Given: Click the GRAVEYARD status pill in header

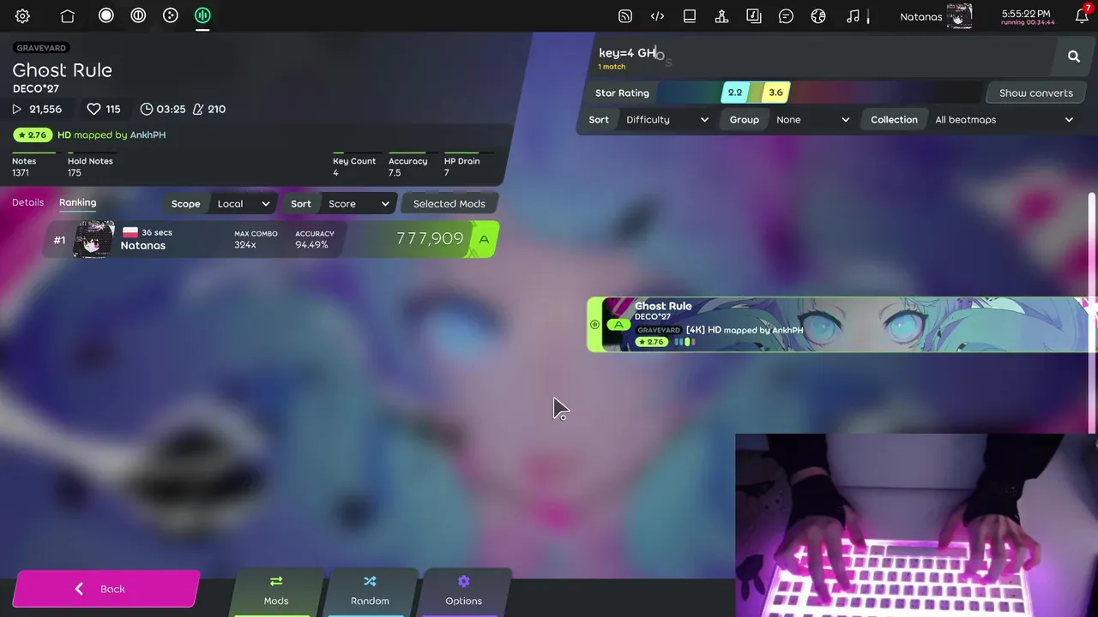Looking at the screenshot, I should tap(41, 48).
